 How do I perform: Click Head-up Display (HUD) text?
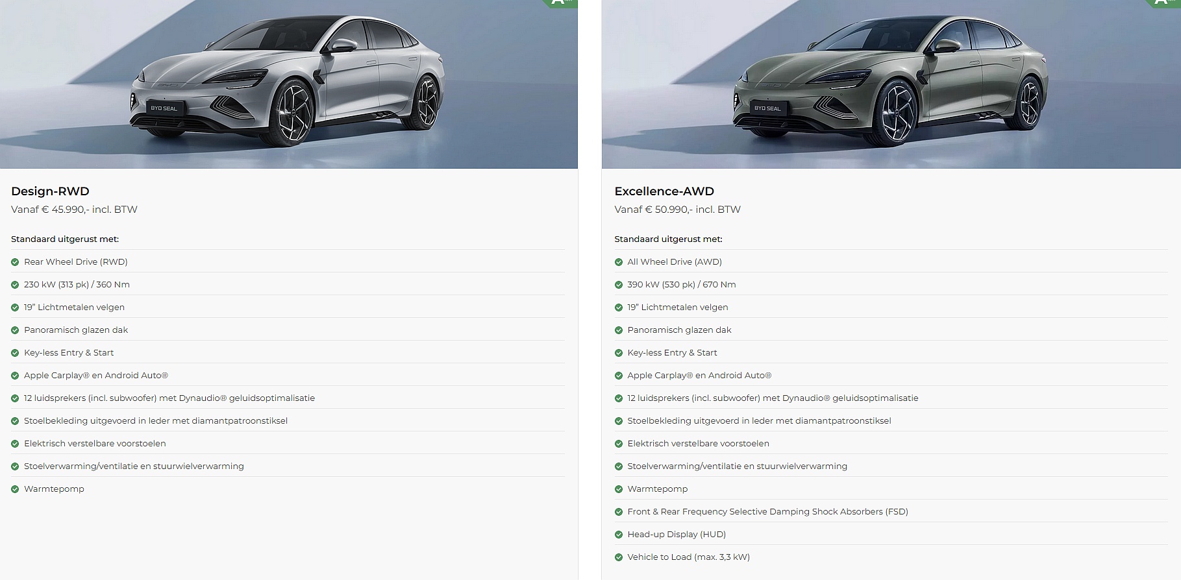pyautogui.click(x=677, y=535)
